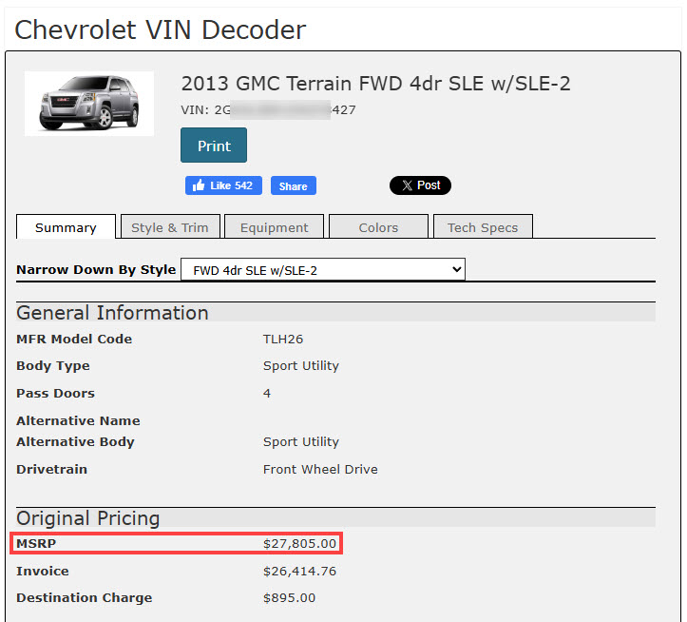The image size is (687, 622).
Task: Open the Narrow Down By Style dropdown
Action: [x=323, y=269]
